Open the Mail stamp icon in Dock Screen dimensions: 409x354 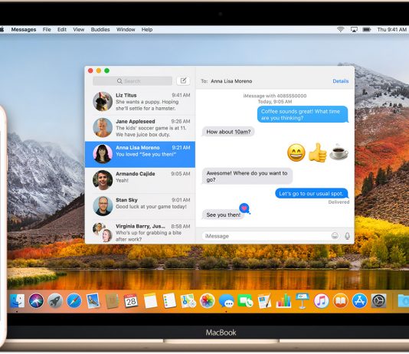pyautogui.click(x=93, y=301)
